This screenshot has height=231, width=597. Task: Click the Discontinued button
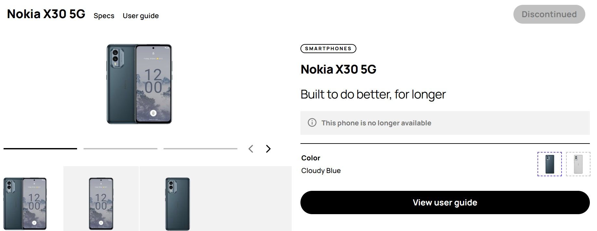tap(549, 14)
